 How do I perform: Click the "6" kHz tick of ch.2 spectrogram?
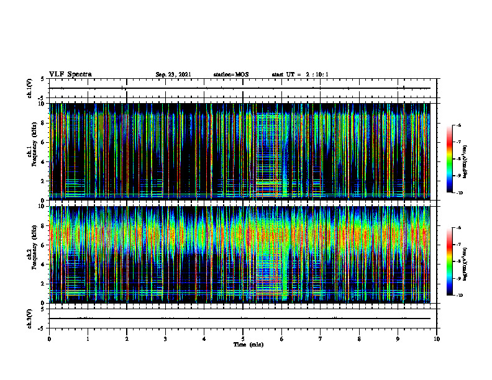[44, 245]
